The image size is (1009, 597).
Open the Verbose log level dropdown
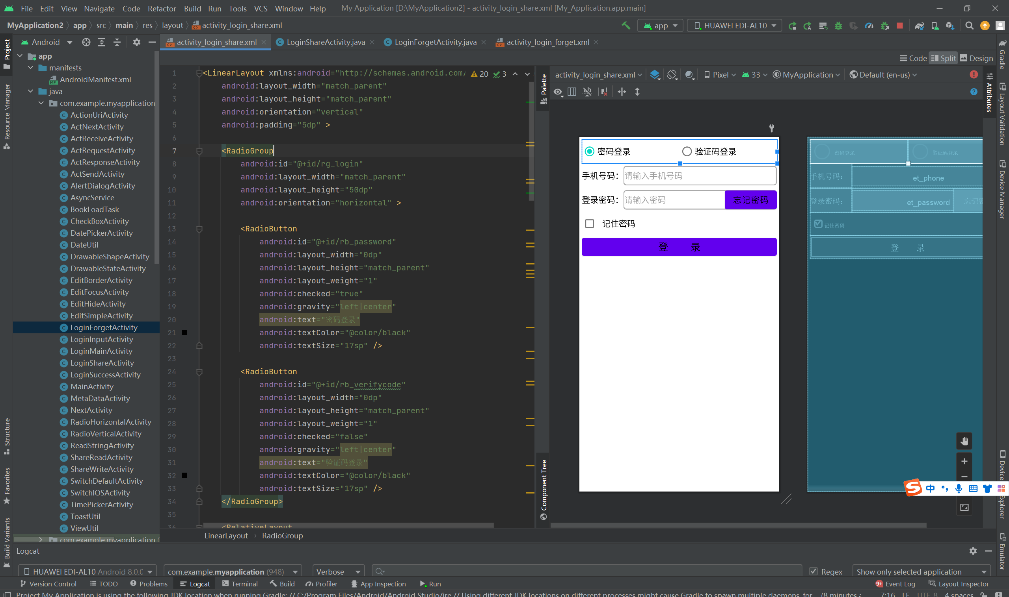pyautogui.click(x=338, y=571)
